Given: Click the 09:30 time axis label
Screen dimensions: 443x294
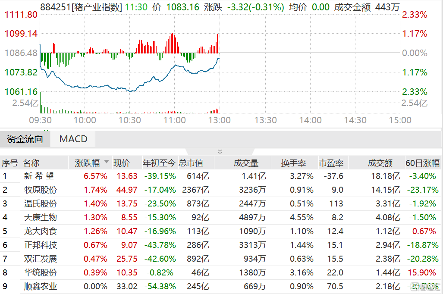Looking at the screenshot, I should pos(40,120).
